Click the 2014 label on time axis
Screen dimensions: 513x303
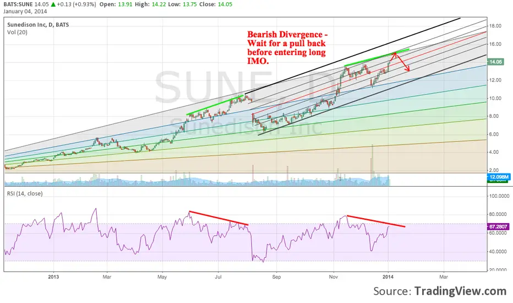click(x=388, y=275)
